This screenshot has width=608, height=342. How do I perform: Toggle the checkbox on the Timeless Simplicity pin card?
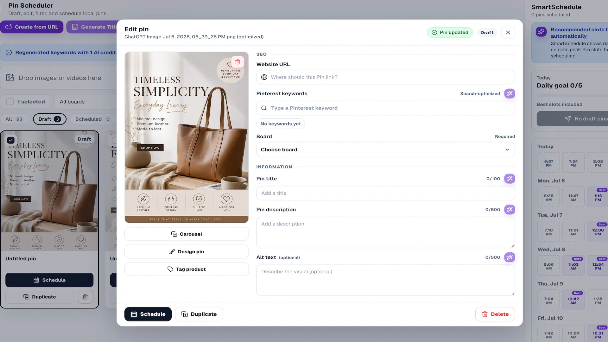11,140
